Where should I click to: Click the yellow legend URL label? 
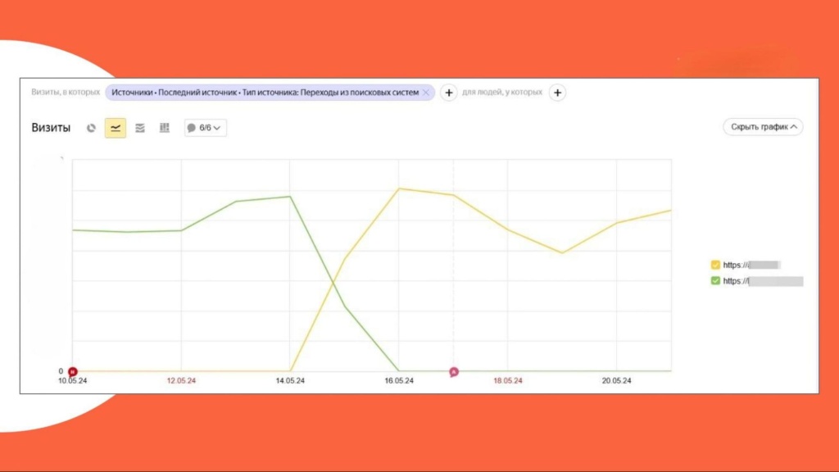751,265
